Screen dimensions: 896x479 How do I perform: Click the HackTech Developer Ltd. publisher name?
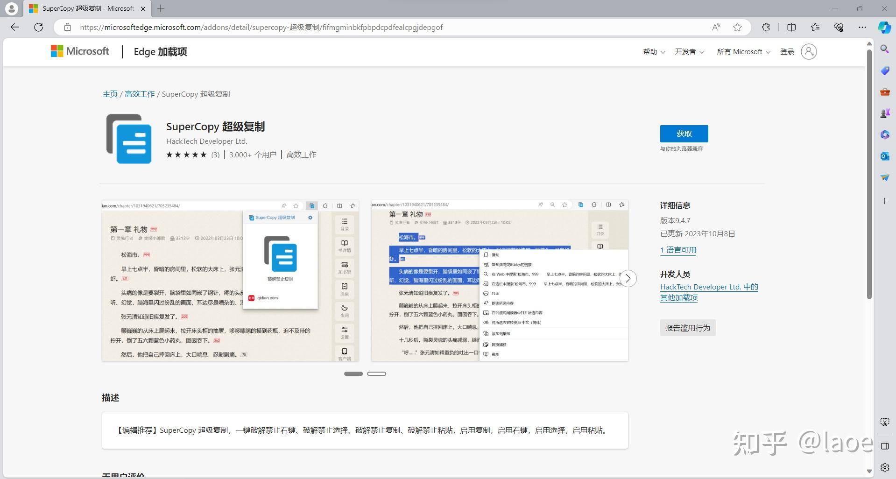207,141
